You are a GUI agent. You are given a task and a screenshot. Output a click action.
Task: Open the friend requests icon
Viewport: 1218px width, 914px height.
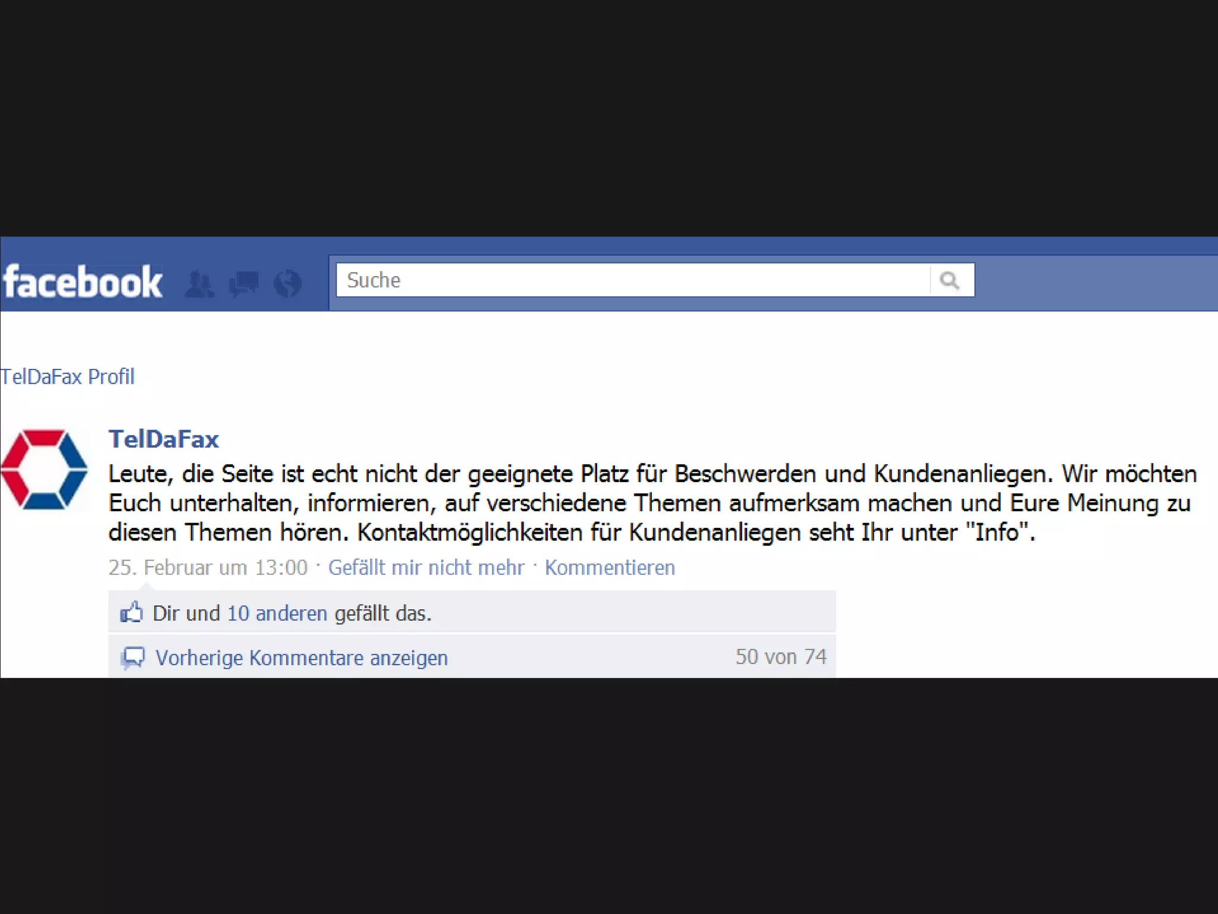[x=199, y=283]
